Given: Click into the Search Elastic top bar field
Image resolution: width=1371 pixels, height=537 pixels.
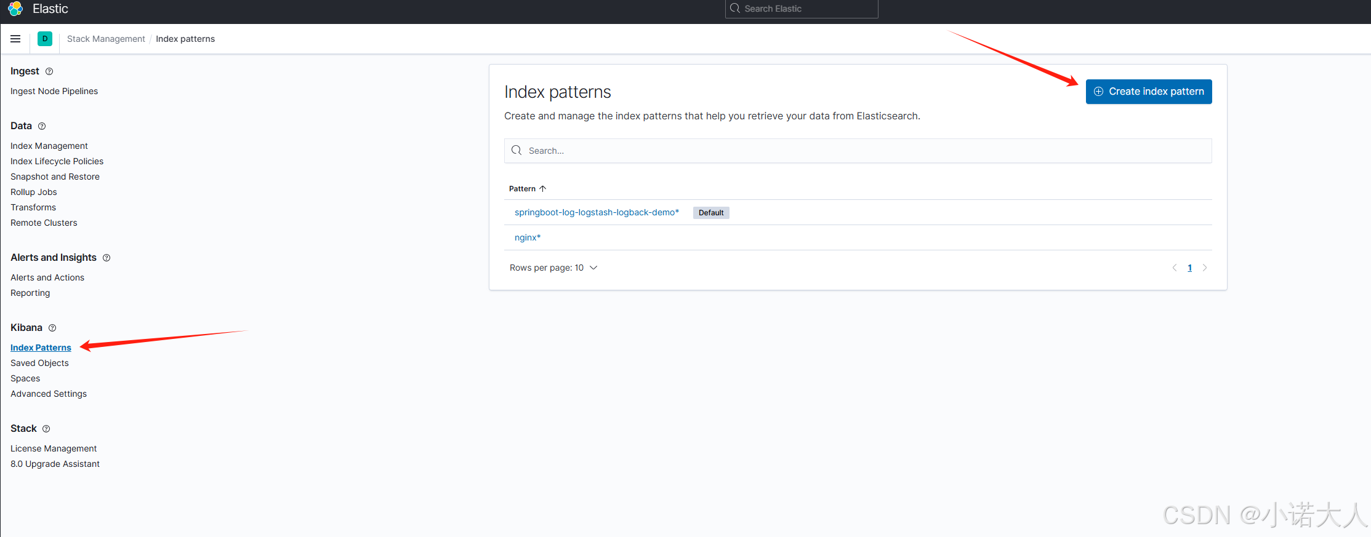Looking at the screenshot, I should [x=802, y=9].
